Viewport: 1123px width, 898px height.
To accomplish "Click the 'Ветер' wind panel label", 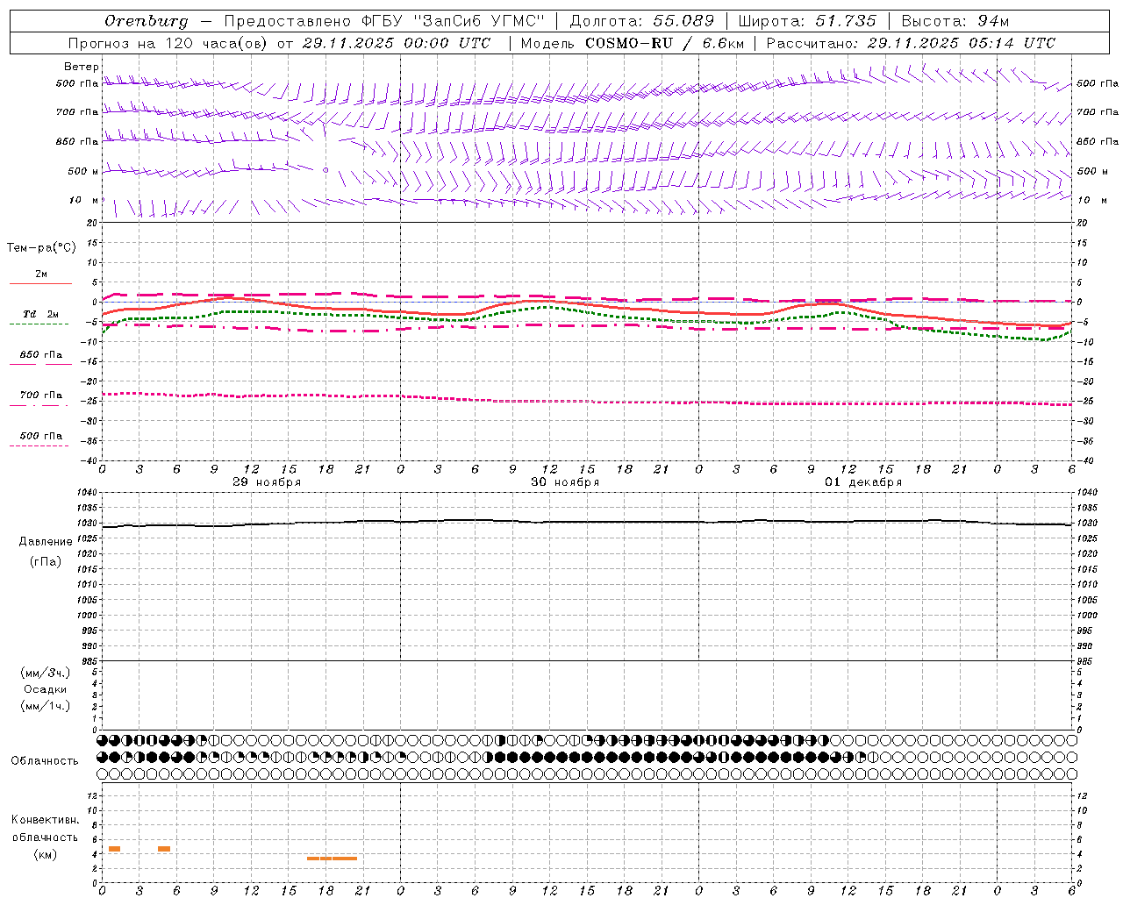I will pyautogui.click(x=82, y=67).
